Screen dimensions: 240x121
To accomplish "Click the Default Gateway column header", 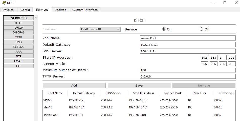I will 84,93.
